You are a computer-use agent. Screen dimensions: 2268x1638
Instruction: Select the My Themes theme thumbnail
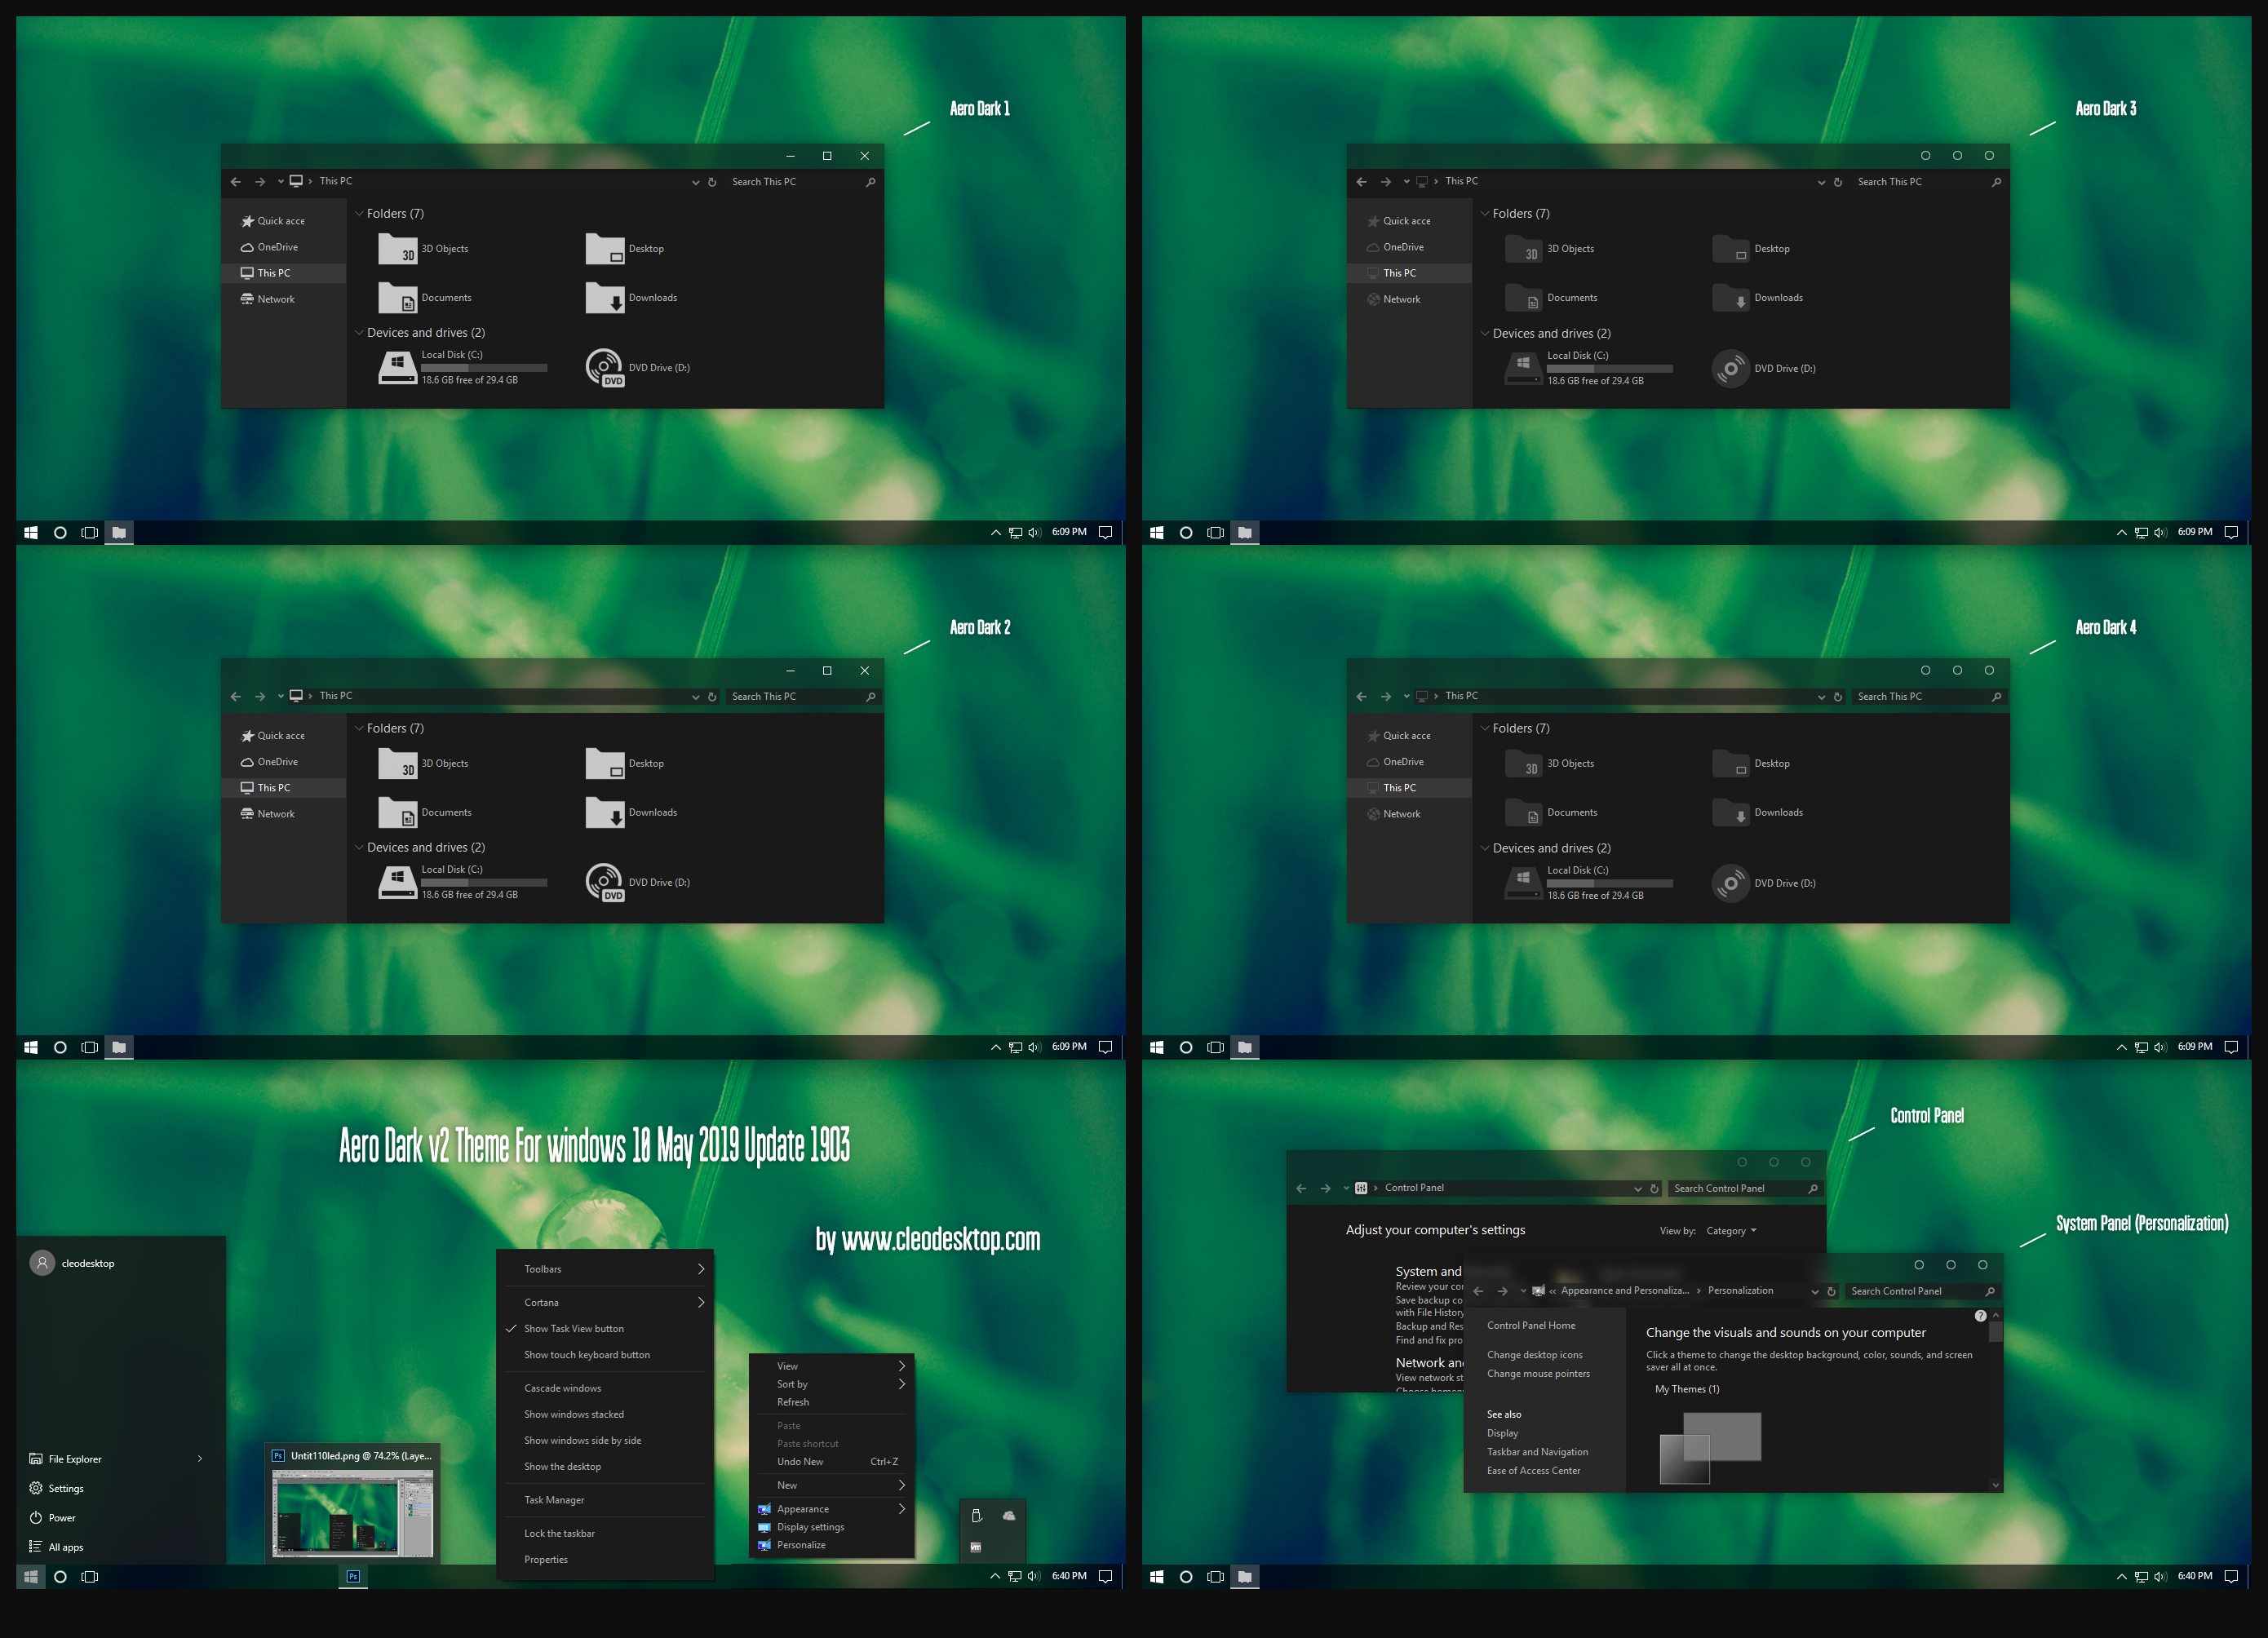pos(1710,1448)
